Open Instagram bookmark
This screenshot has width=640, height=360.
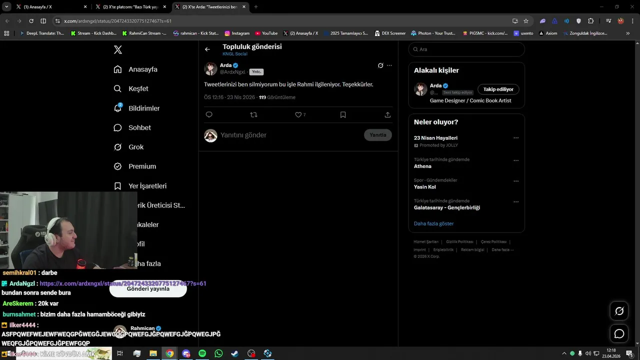click(237, 33)
